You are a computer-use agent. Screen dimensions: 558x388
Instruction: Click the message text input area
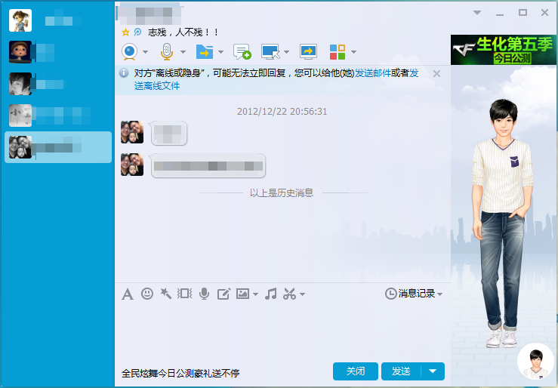click(x=283, y=333)
